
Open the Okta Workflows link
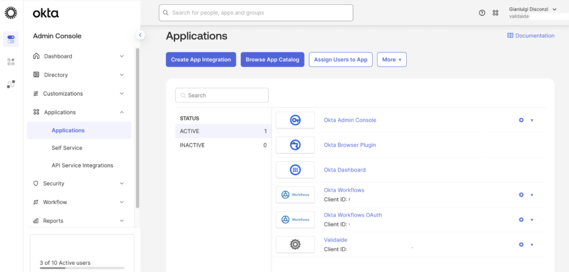(344, 190)
